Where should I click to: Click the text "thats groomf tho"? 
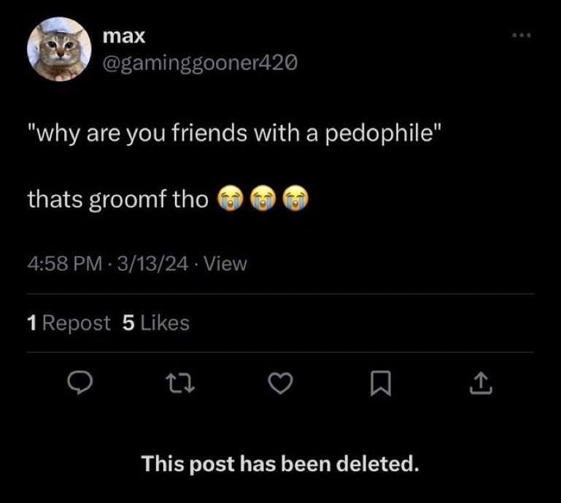pos(118,199)
